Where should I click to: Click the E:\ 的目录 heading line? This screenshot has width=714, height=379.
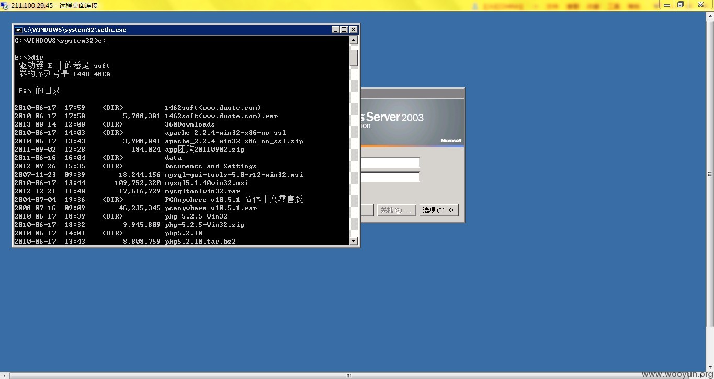(39, 90)
